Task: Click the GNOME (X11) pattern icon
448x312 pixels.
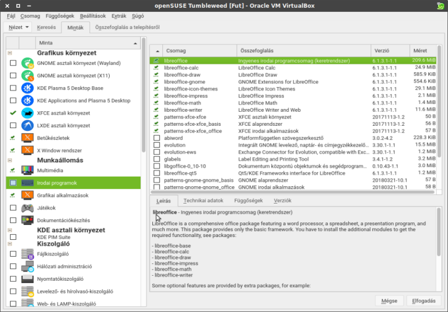Action: tap(27, 75)
